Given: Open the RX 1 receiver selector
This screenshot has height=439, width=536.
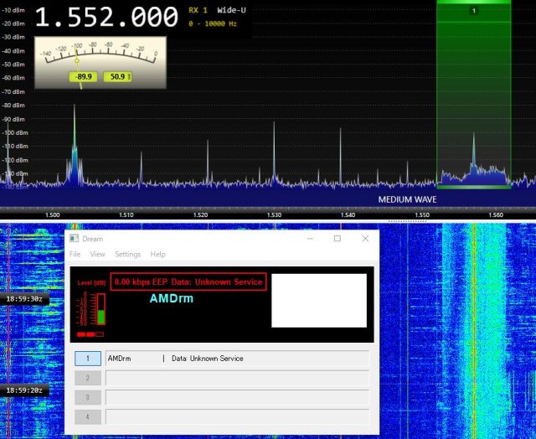Looking at the screenshot, I should tap(198, 11).
